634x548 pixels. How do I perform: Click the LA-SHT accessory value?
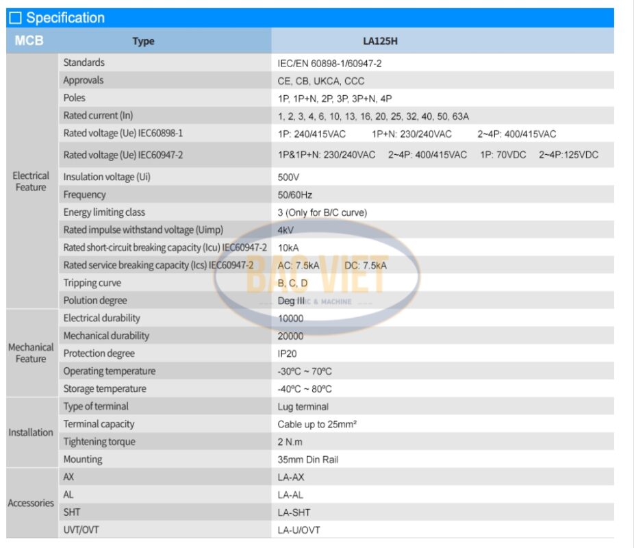pyautogui.click(x=294, y=512)
